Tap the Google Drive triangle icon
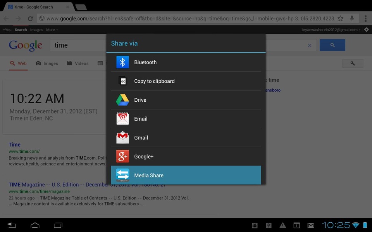 point(122,100)
